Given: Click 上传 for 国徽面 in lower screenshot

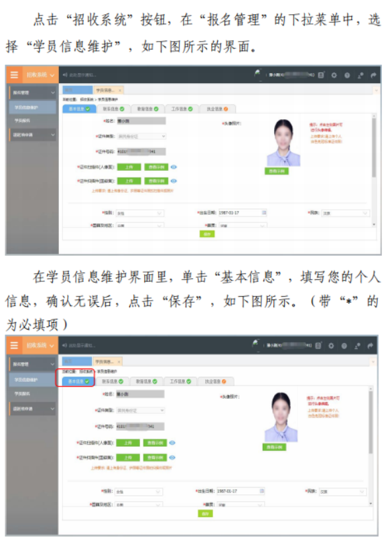Looking at the screenshot, I should tap(128, 457).
